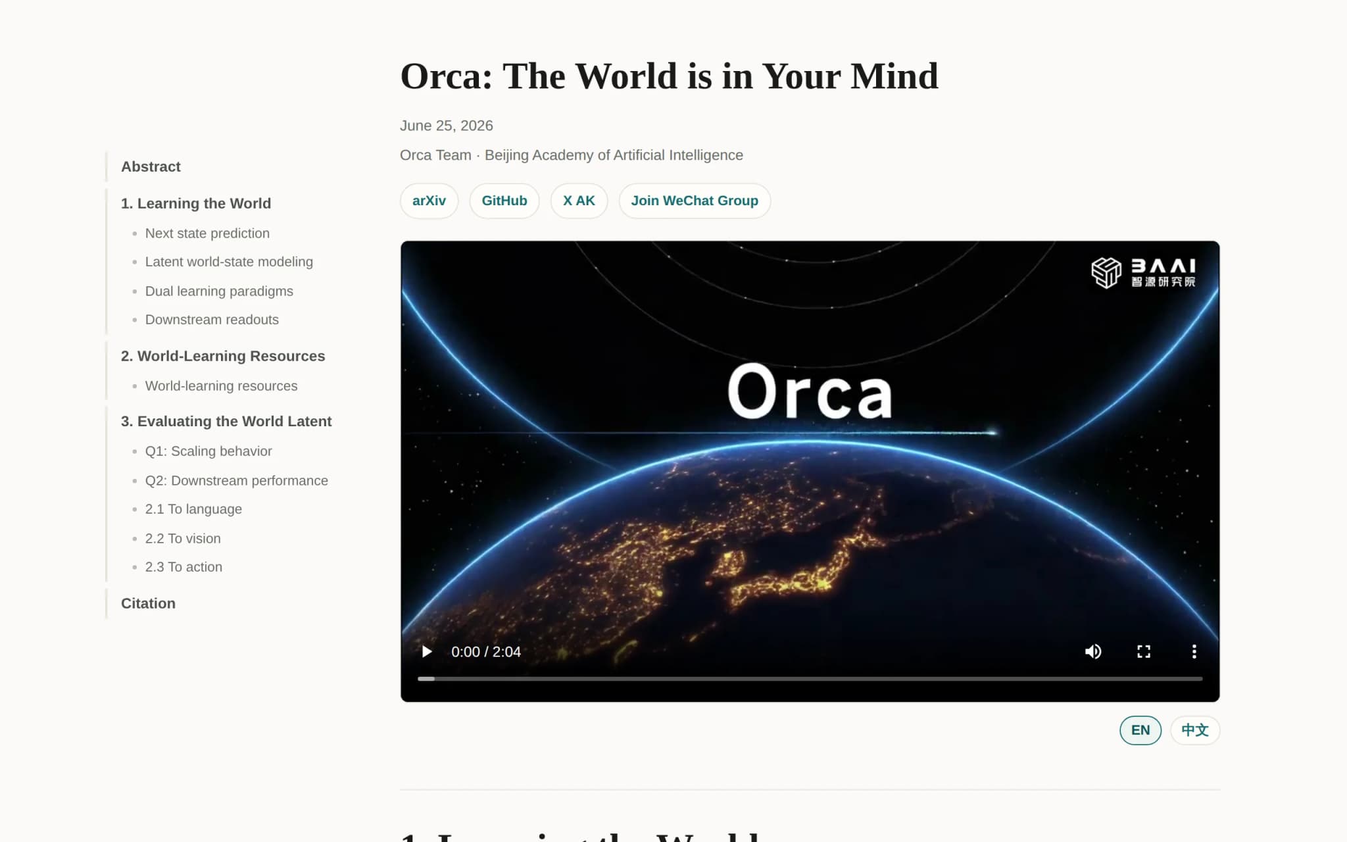Click the date June 25, 2026
The height and width of the screenshot is (842, 1347).
tap(446, 126)
